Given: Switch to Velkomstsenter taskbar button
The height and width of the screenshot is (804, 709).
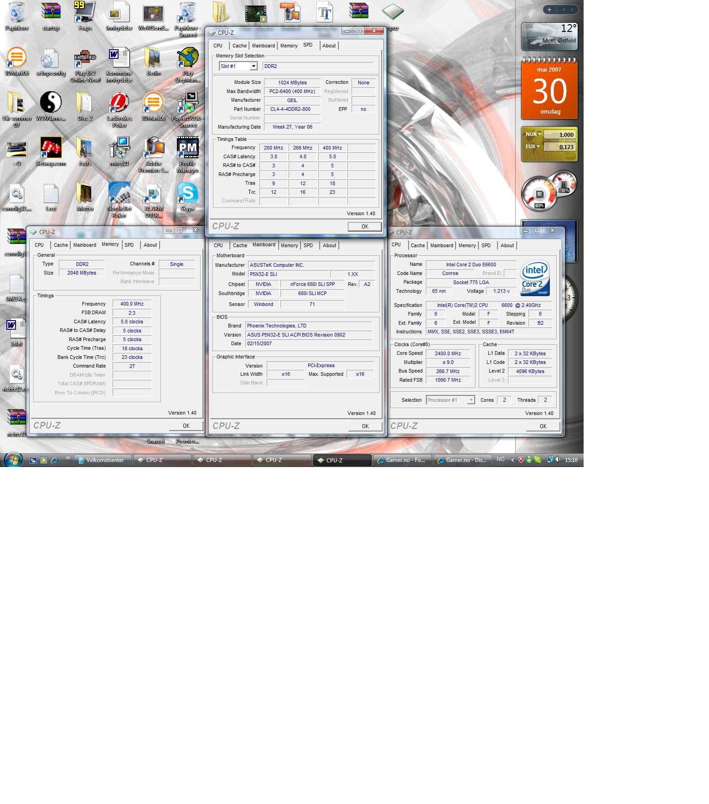Looking at the screenshot, I should [x=103, y=460].
